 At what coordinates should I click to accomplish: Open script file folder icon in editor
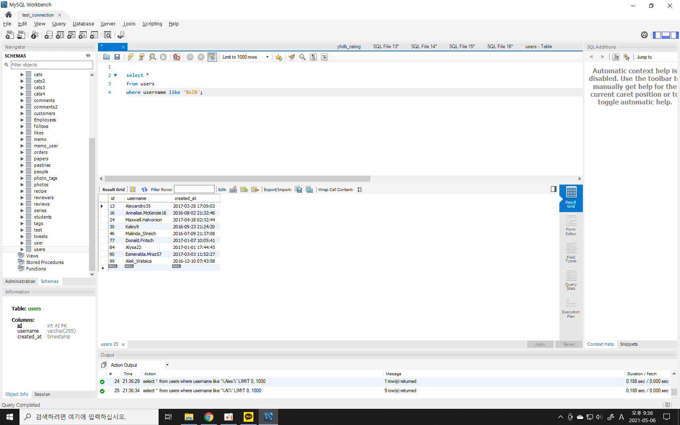(x=106, y=57)
